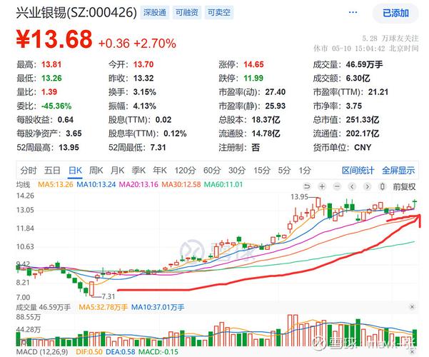Click the DIF:0.50 value
The width and height of the screenshot is (429, 357).
pyautogui.click(x=89, y=351)
